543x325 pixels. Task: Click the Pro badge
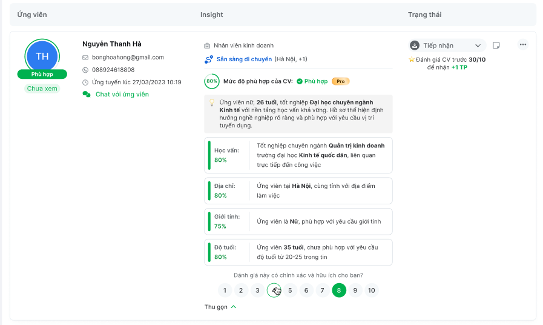pos(341,81)
